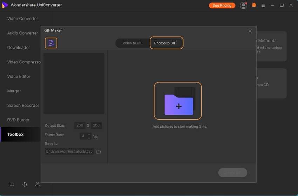The image size is (298, 196).
Task: Click the add file icon in GIF Maker
Action: pos(51,43)
